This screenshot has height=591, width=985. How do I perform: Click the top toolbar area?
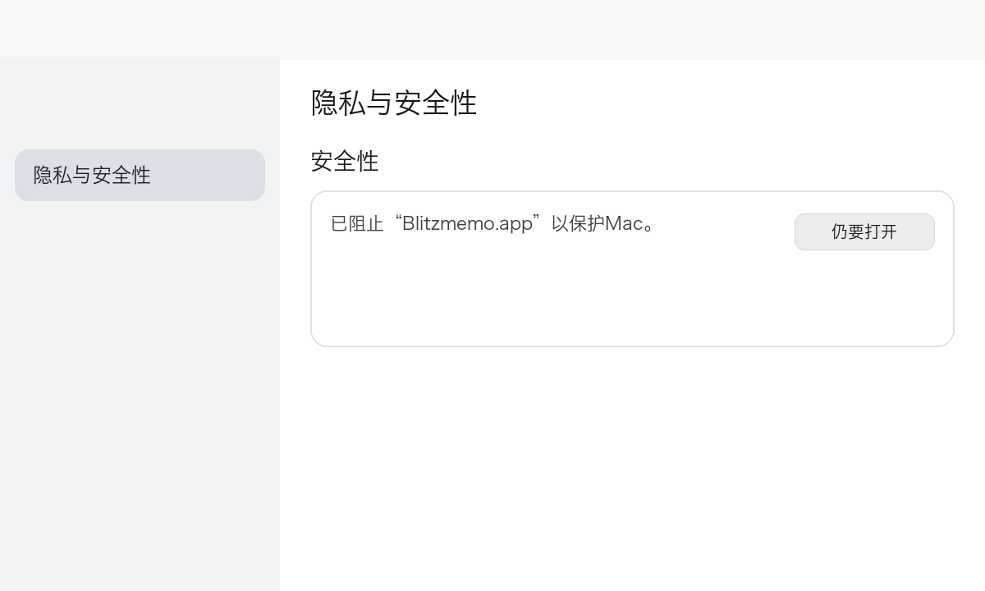[x=492, y=30]
